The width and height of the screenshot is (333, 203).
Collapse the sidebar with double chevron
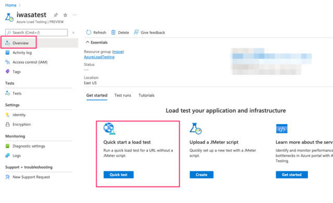pos(73,33)
